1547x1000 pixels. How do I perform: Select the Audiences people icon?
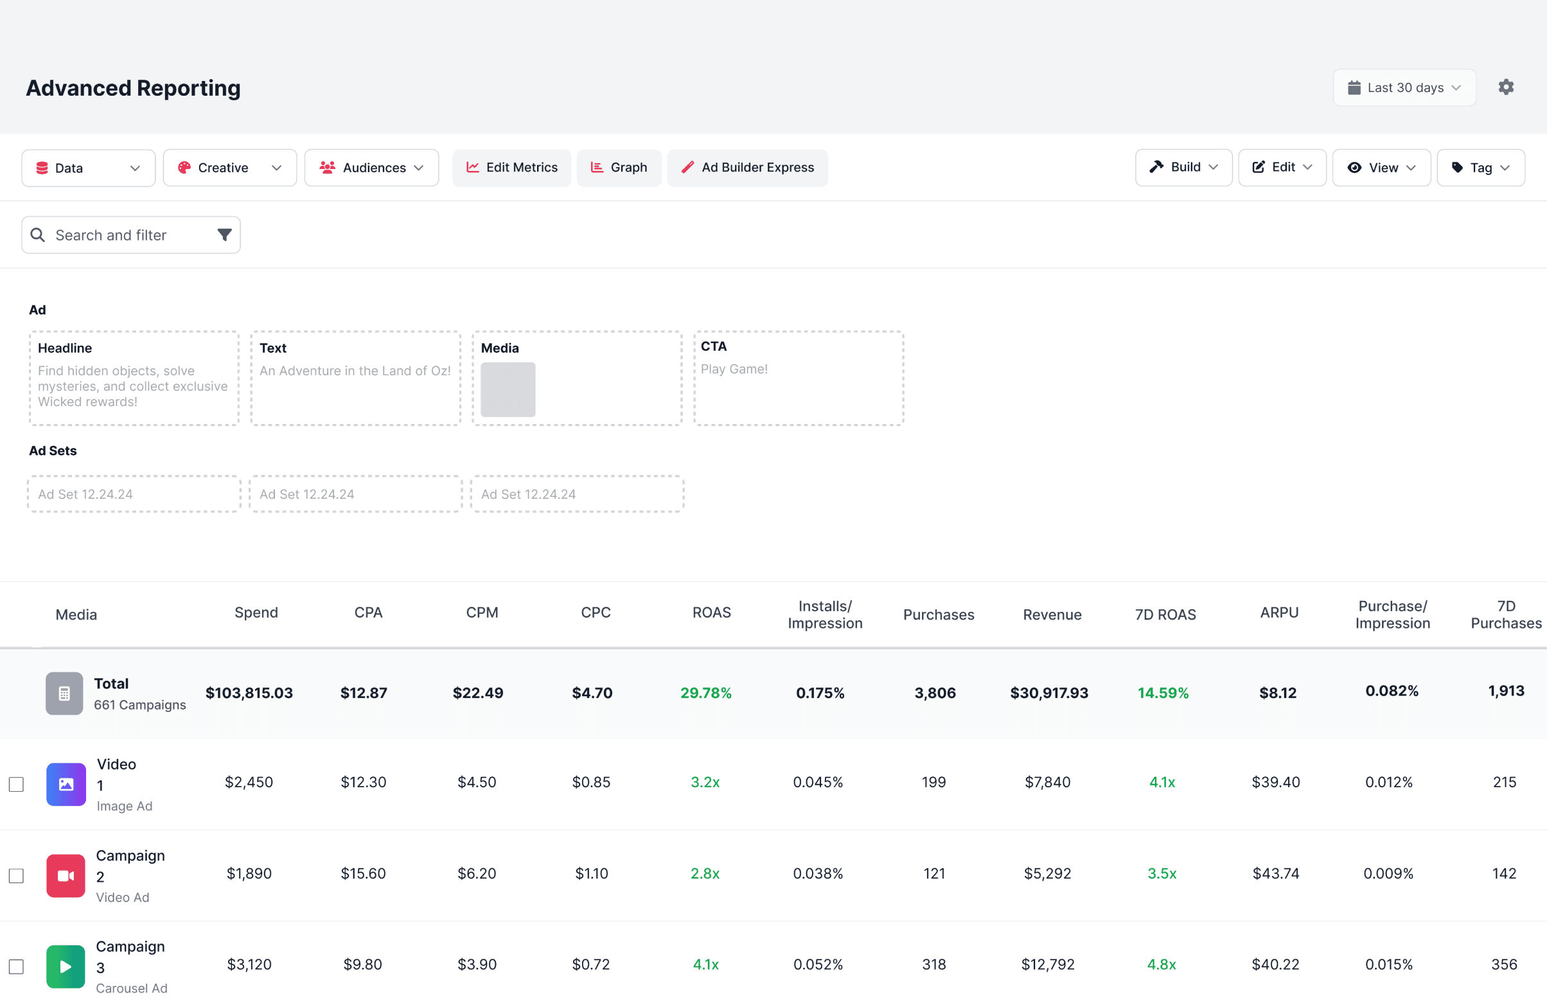click(328, 168)
